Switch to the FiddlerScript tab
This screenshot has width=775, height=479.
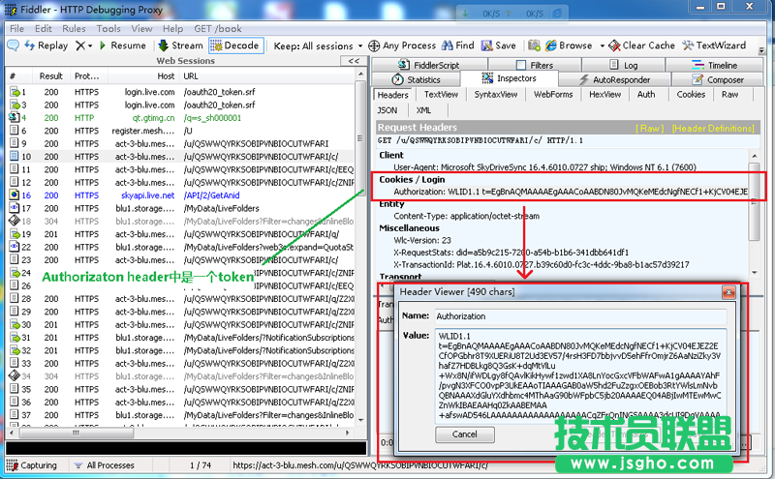pos(429,65)
